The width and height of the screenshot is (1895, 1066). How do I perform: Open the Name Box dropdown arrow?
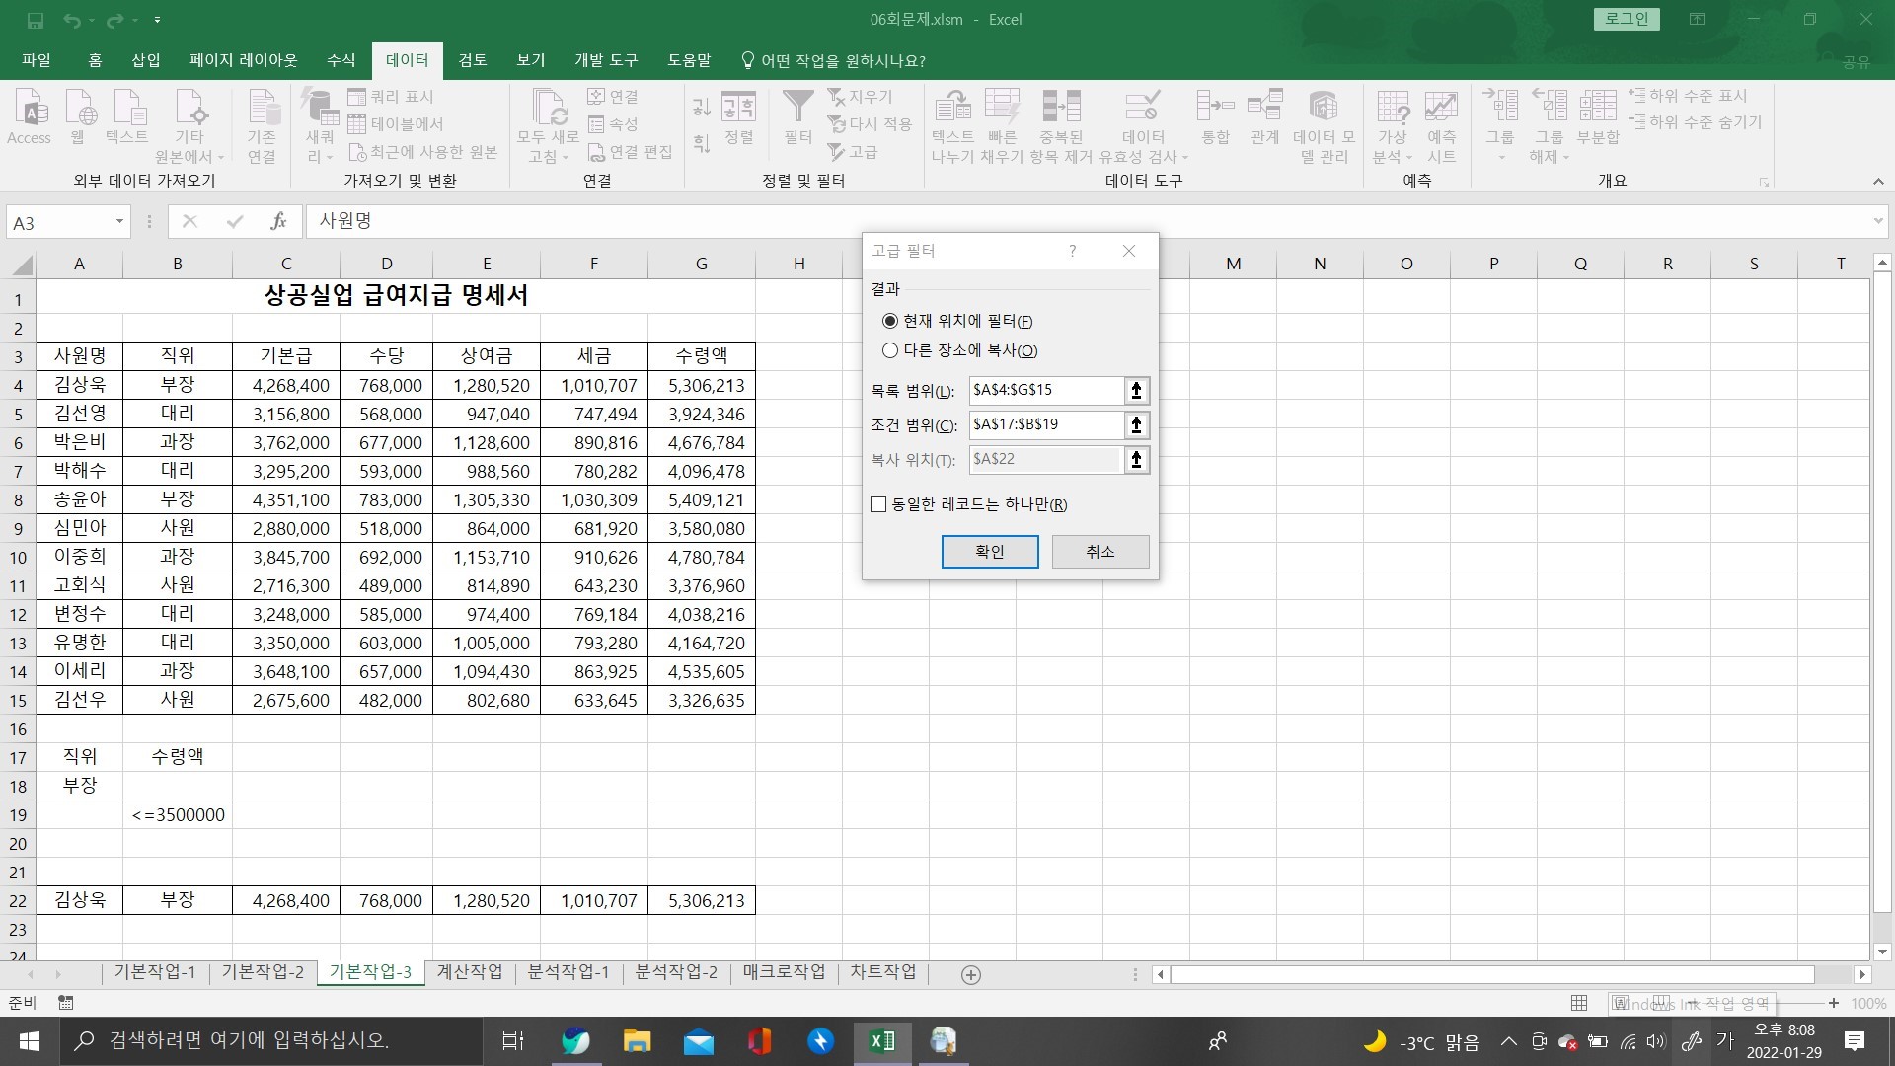click(x=119, y=222)
